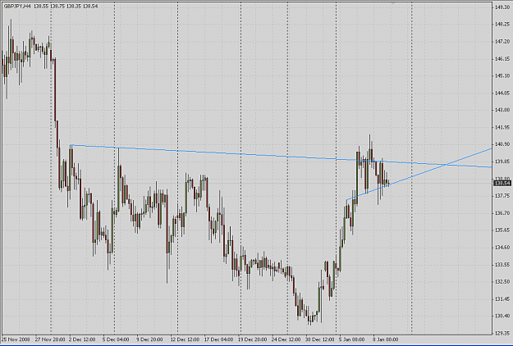Click the 147.20 price axis label
513x346 pixels.
click(502, 42)
